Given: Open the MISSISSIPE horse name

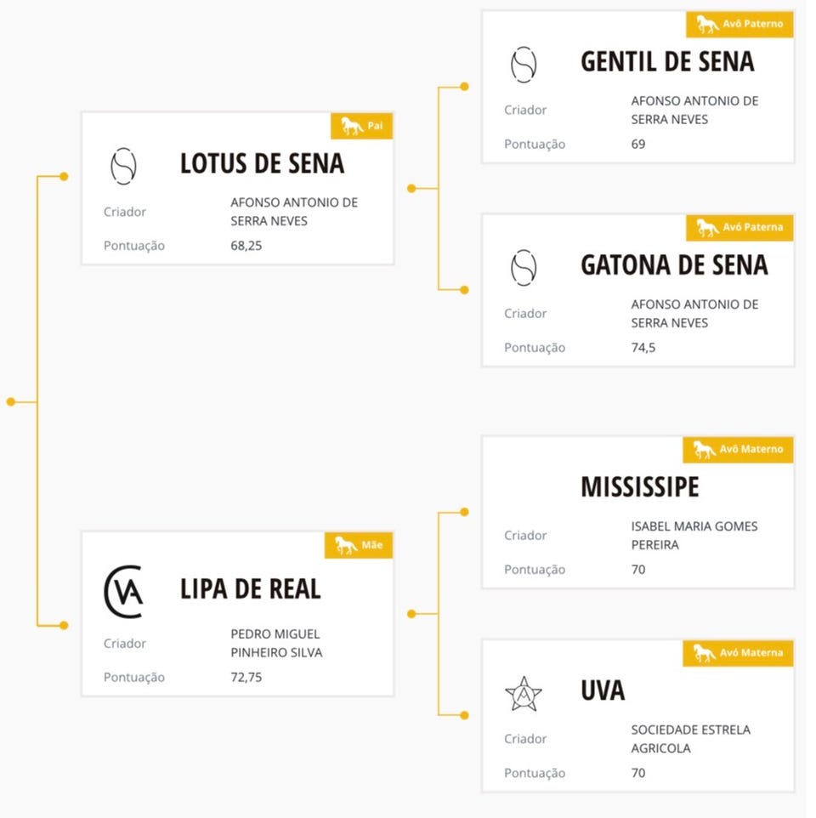Looking at the screenshot, I should point(639,487).
